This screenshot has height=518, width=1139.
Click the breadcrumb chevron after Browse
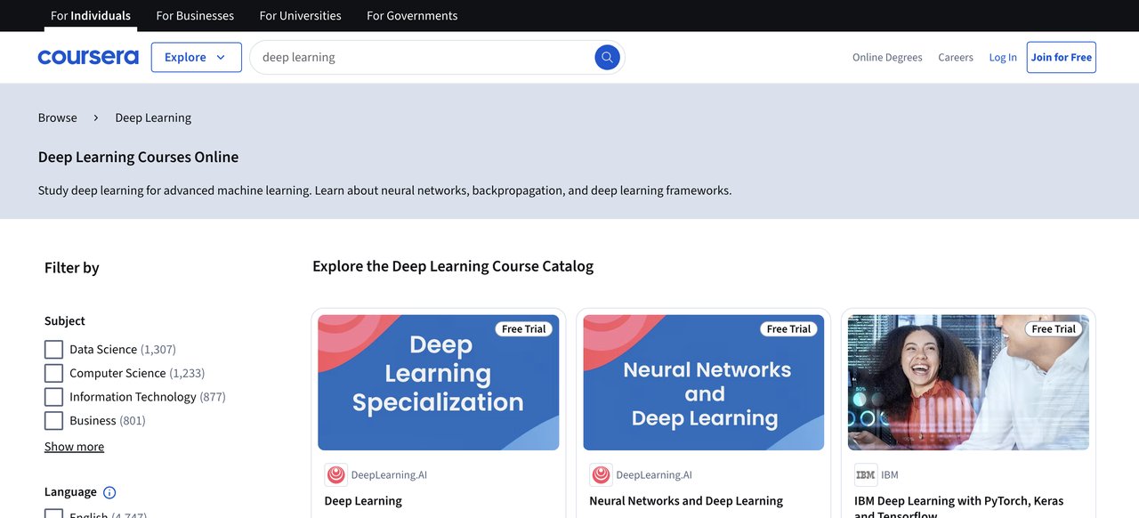coord(96,117)
